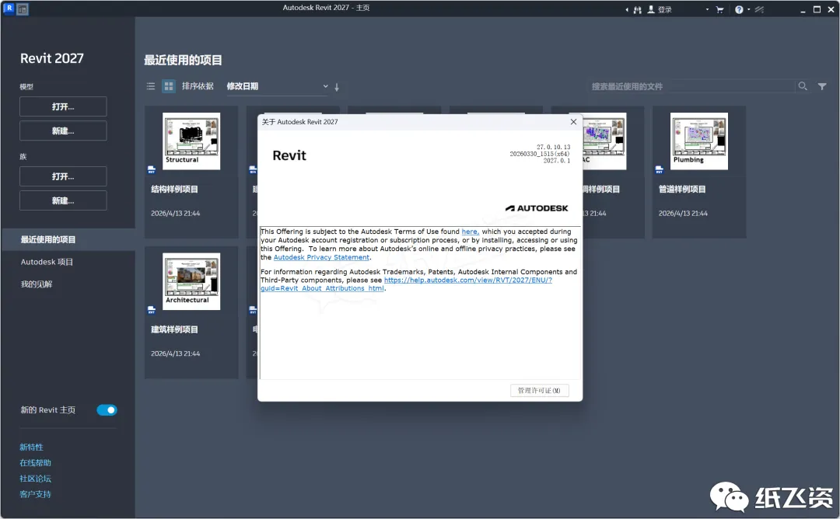
Task: Click the Revit R logo icon
Action: 9,9
